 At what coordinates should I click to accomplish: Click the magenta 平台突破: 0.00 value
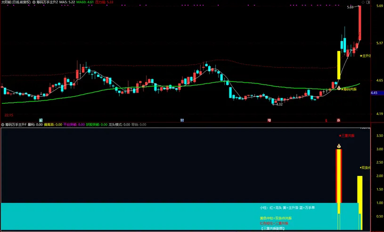click(74, 124)
